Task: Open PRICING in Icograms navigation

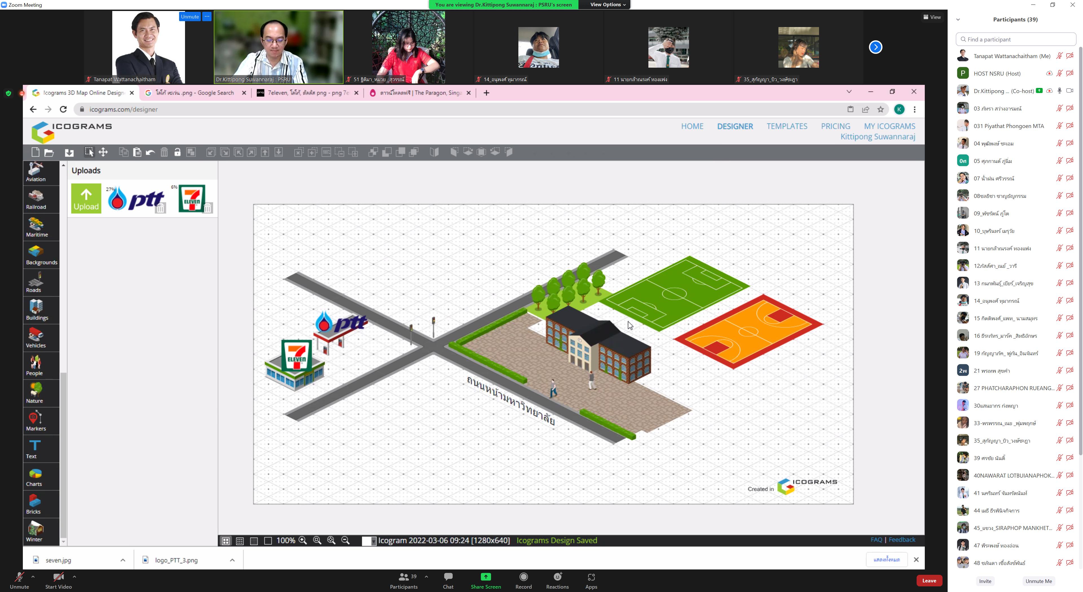Action: 835,126
